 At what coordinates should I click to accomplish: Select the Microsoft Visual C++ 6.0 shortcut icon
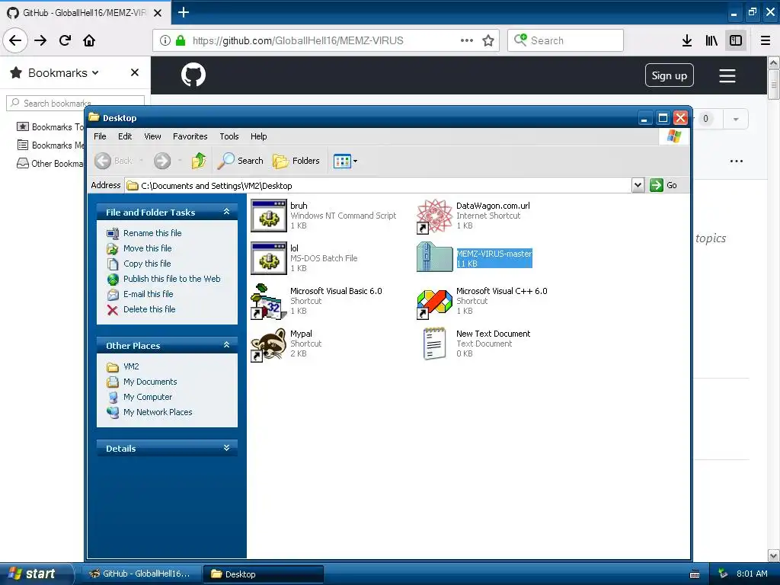434,303
